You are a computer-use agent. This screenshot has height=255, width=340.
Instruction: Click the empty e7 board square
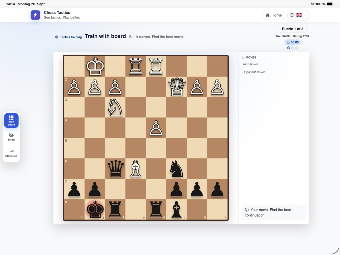[x=136, y=189]
